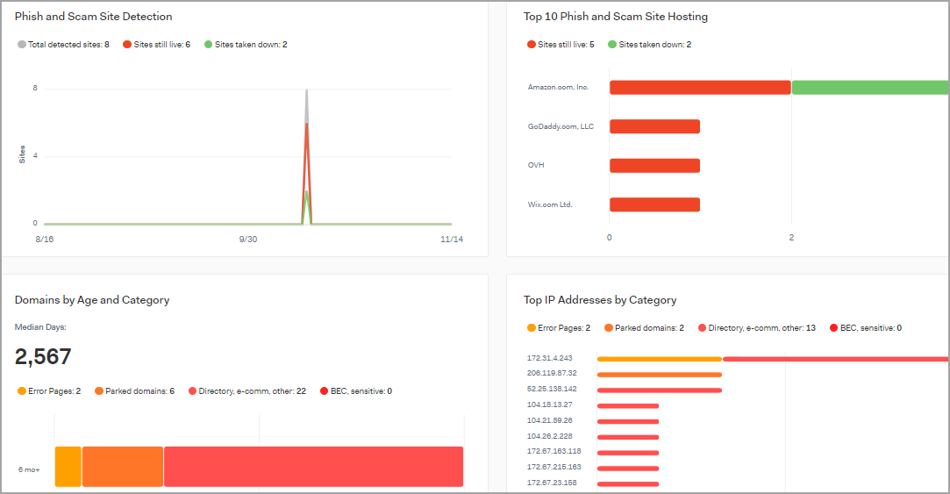
Task: Click the median days value 2,567
Action: [x=43, y=357]
